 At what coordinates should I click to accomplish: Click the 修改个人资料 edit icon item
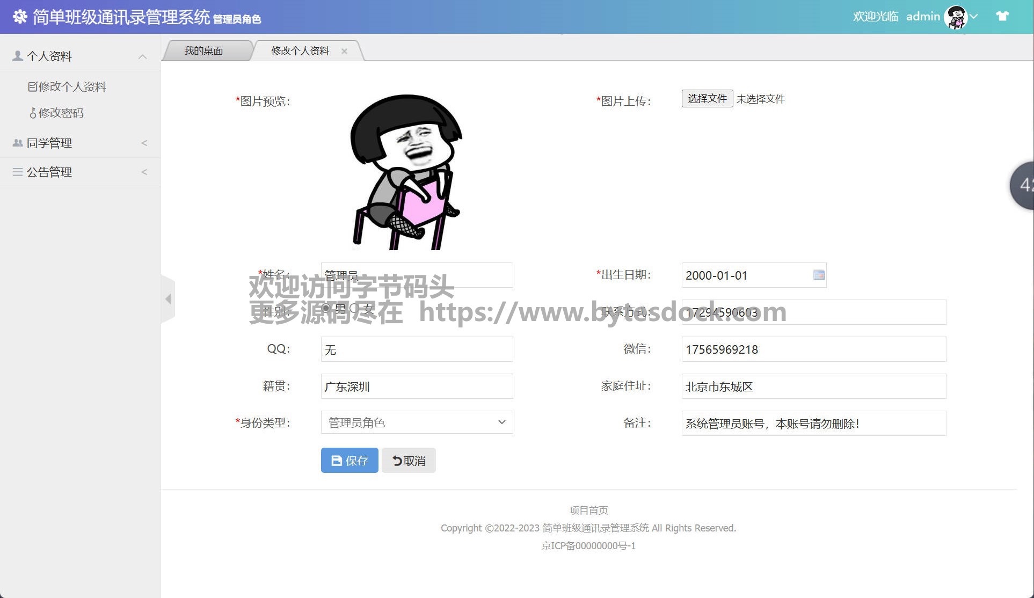67,86
